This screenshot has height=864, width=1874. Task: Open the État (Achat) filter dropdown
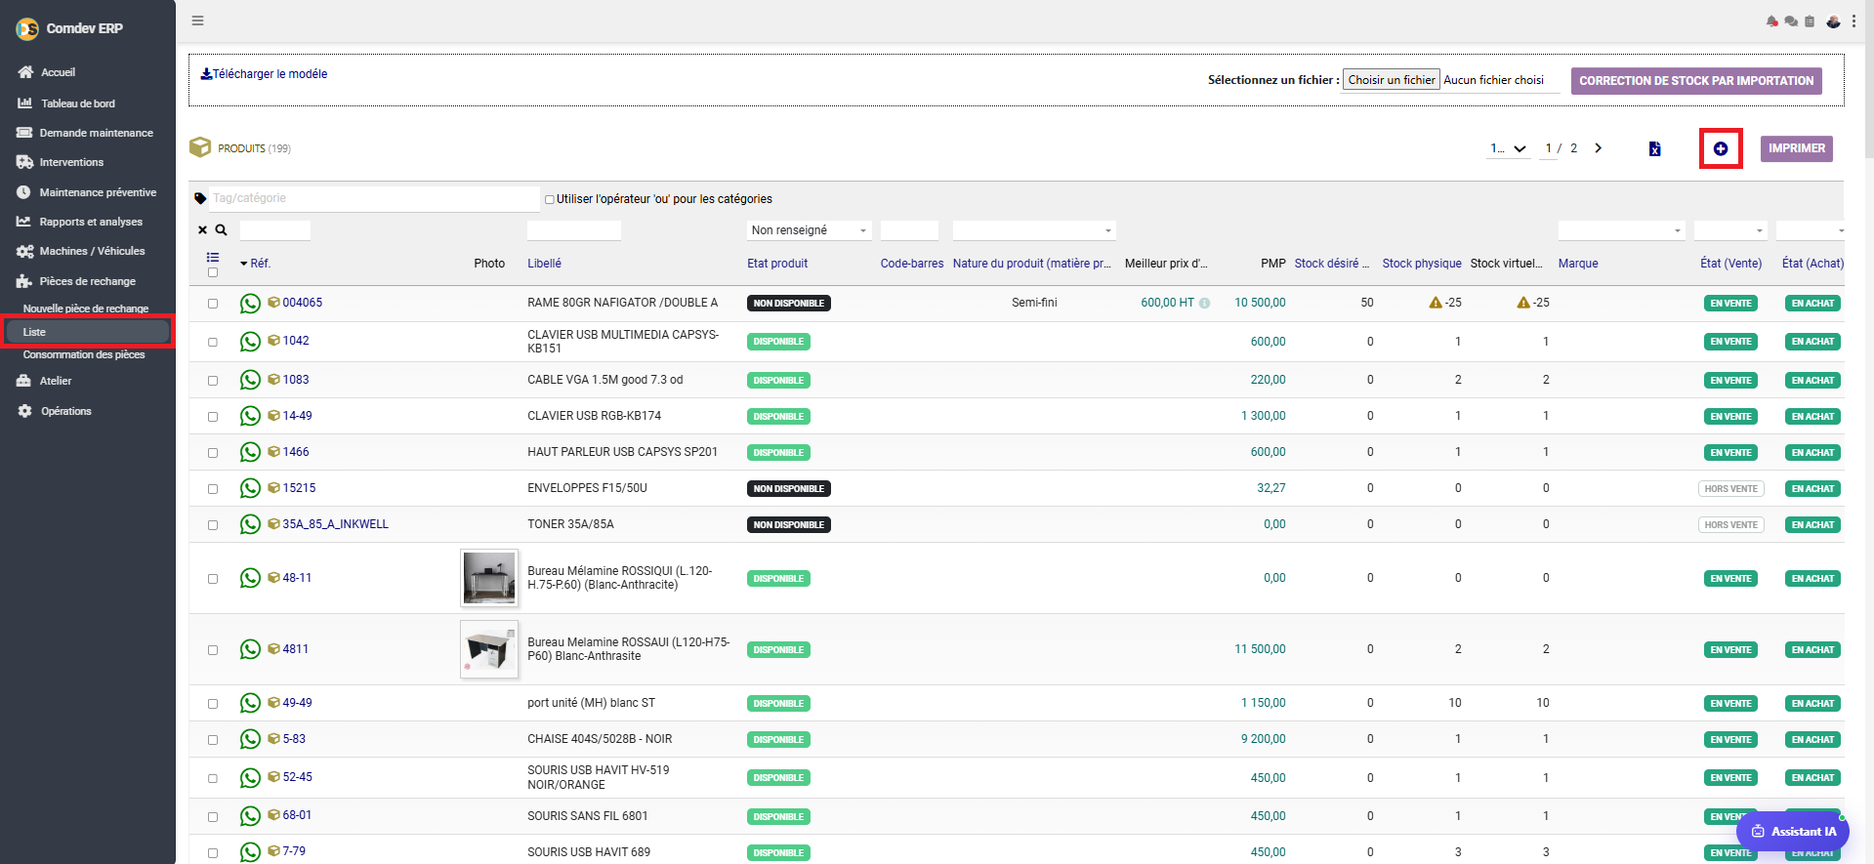[x=1810, y=230]
